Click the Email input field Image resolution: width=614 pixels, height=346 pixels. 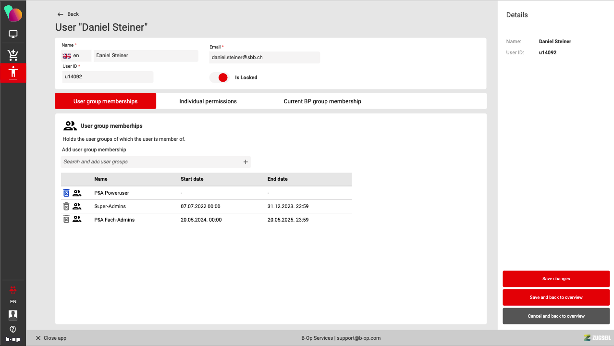click(x=264, y=57)
